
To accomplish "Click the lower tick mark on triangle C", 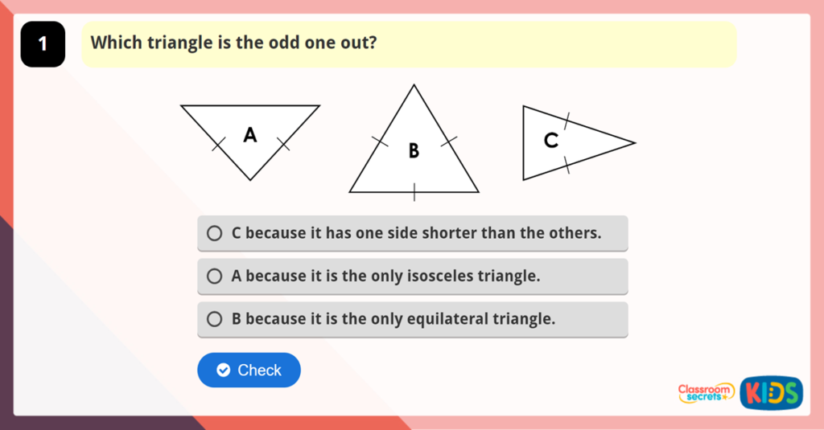I will pyautogui.click(x=566, y=166).
